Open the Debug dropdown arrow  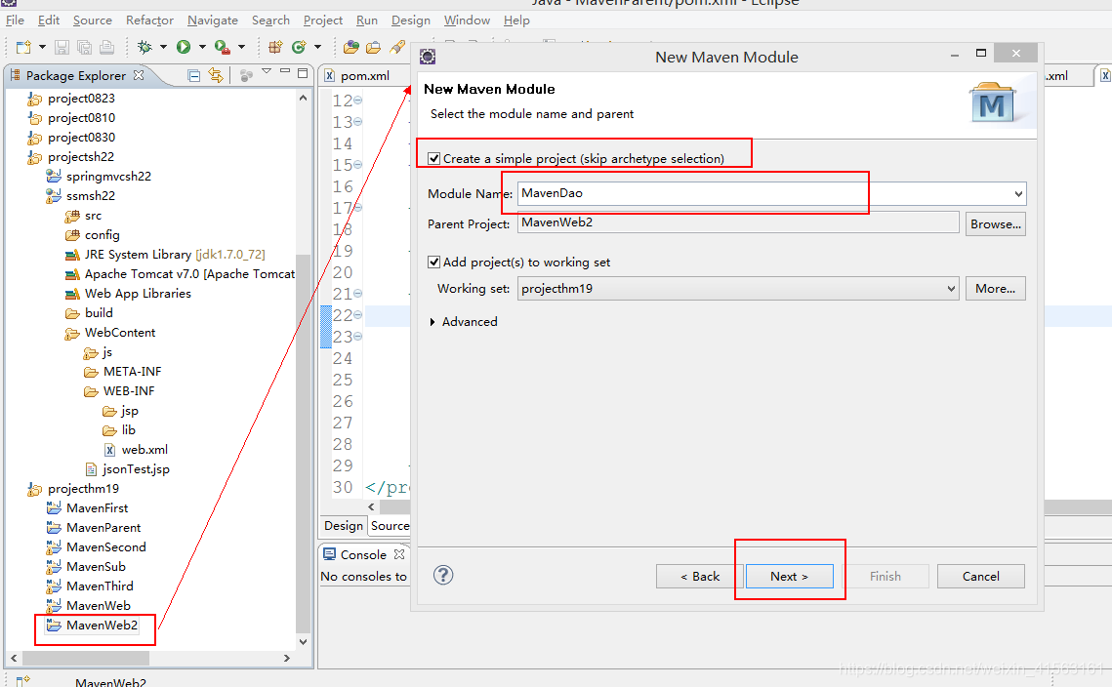click(163, 47)
